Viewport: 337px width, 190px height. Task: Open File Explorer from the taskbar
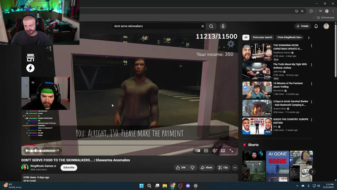165,186
